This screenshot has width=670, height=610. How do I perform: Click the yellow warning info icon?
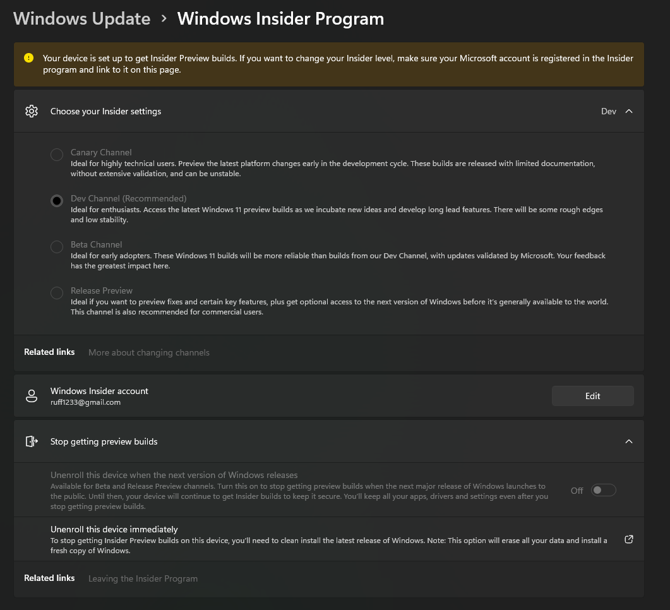[28, 57]
